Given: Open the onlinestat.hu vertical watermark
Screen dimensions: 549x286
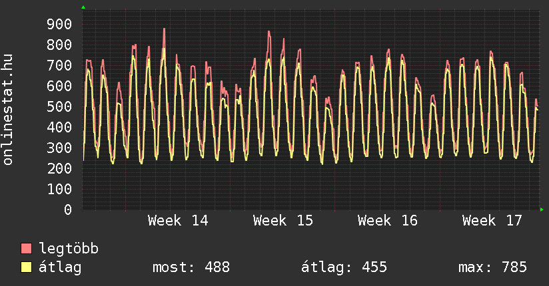Looking at the screenshot, I should pyautogui.click(x=9, y=111).
